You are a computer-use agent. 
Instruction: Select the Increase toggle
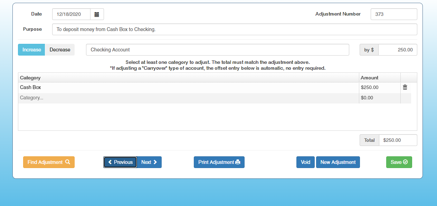coord(31,50)
